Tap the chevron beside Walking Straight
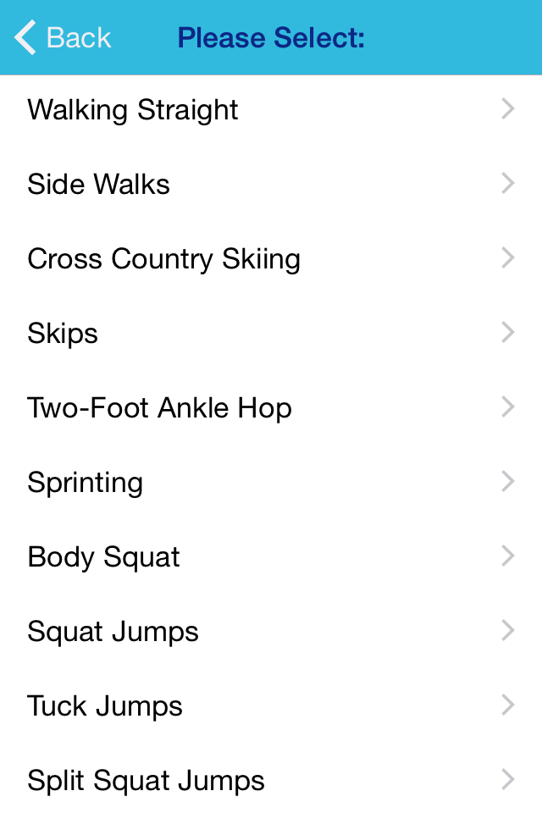This screenshot has width=542, height=813. click(508, 109)
